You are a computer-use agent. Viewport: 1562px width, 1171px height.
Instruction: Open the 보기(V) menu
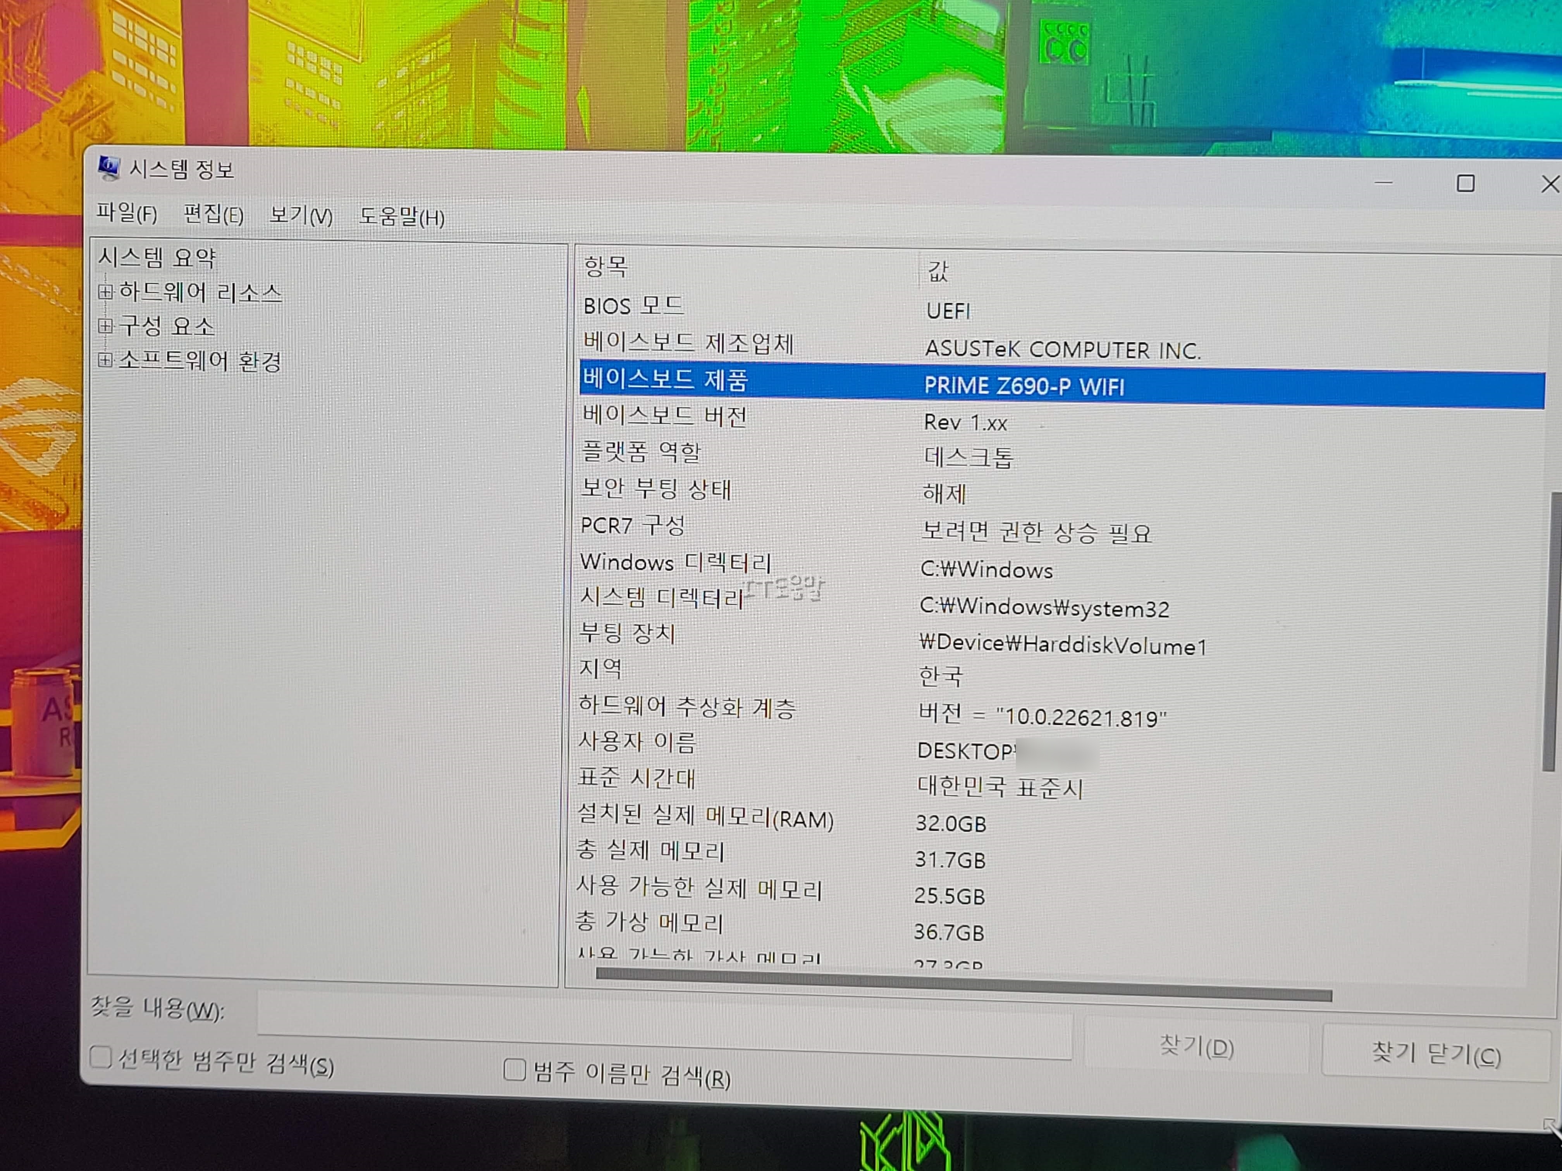pyautogui.click(x=301, y=215)
